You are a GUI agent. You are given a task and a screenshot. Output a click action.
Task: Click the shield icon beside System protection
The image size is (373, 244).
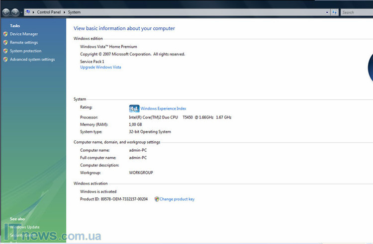pos(5,51)
